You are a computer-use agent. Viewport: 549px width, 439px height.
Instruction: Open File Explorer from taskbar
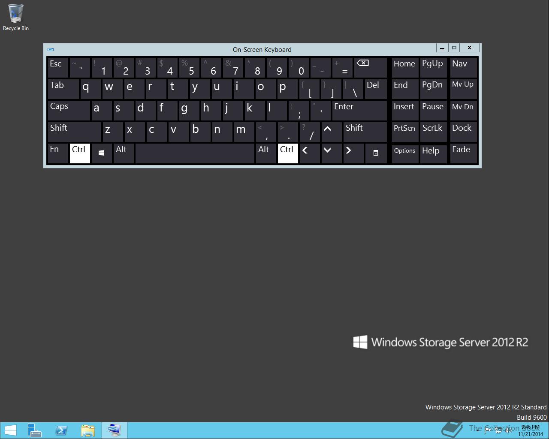(87, 430)
